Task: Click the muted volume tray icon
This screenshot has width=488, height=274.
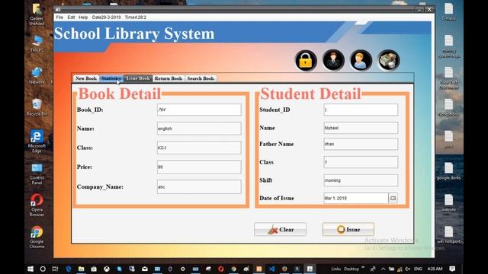Action: click(x=407, y=269)
